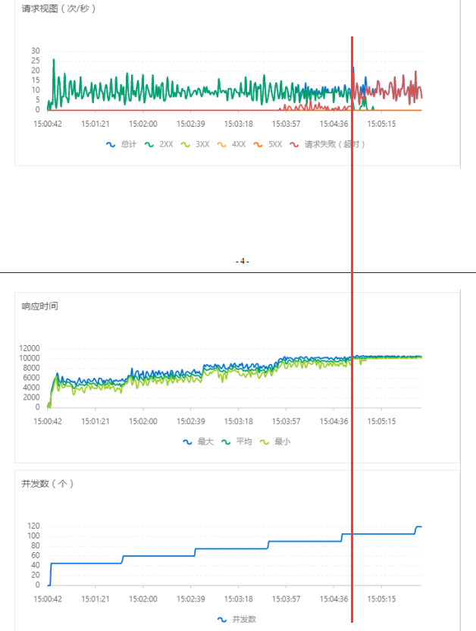Click the 请求失败(超时) legend icon

pos(294,144)
